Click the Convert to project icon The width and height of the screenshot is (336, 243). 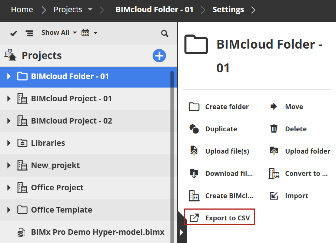coord(273,173)
